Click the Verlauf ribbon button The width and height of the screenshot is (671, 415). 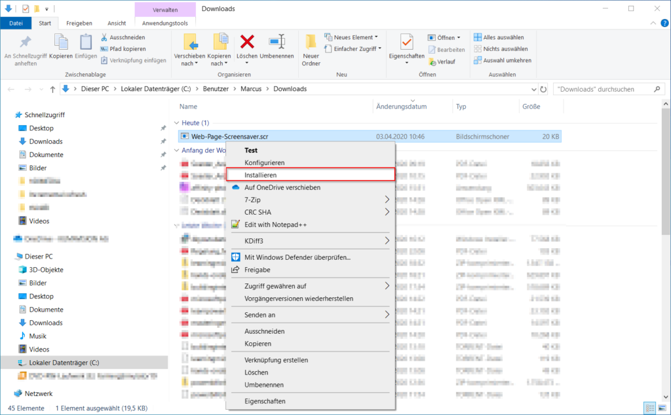point(442,62)
